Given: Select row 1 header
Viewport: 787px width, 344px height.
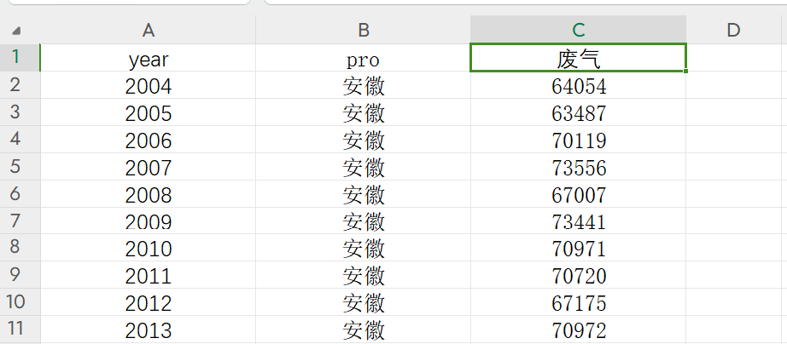Looking at the screenshot, I should coord(20,59).
